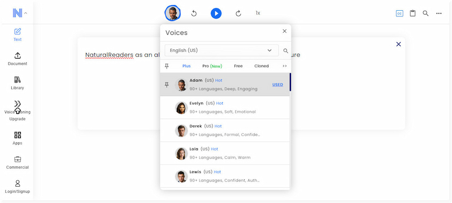Image resolution: width=452 pixels, height=203 pixels.
Task: Choose the Lola voice
Action: pyautogui.click(x=225, y=153)
